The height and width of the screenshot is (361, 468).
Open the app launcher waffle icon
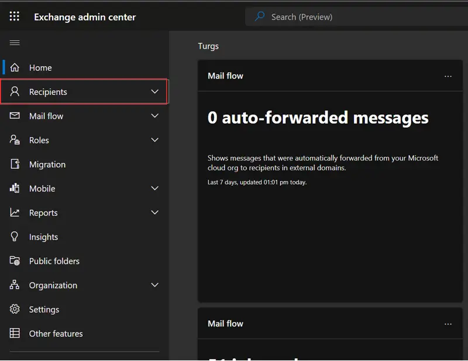(x=15, y=16)
